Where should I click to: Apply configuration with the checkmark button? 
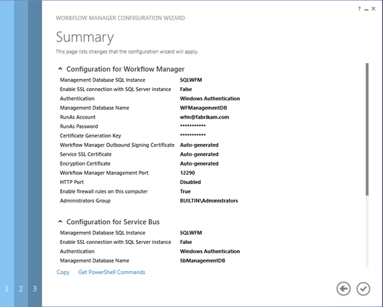click(x=363, y=289)
